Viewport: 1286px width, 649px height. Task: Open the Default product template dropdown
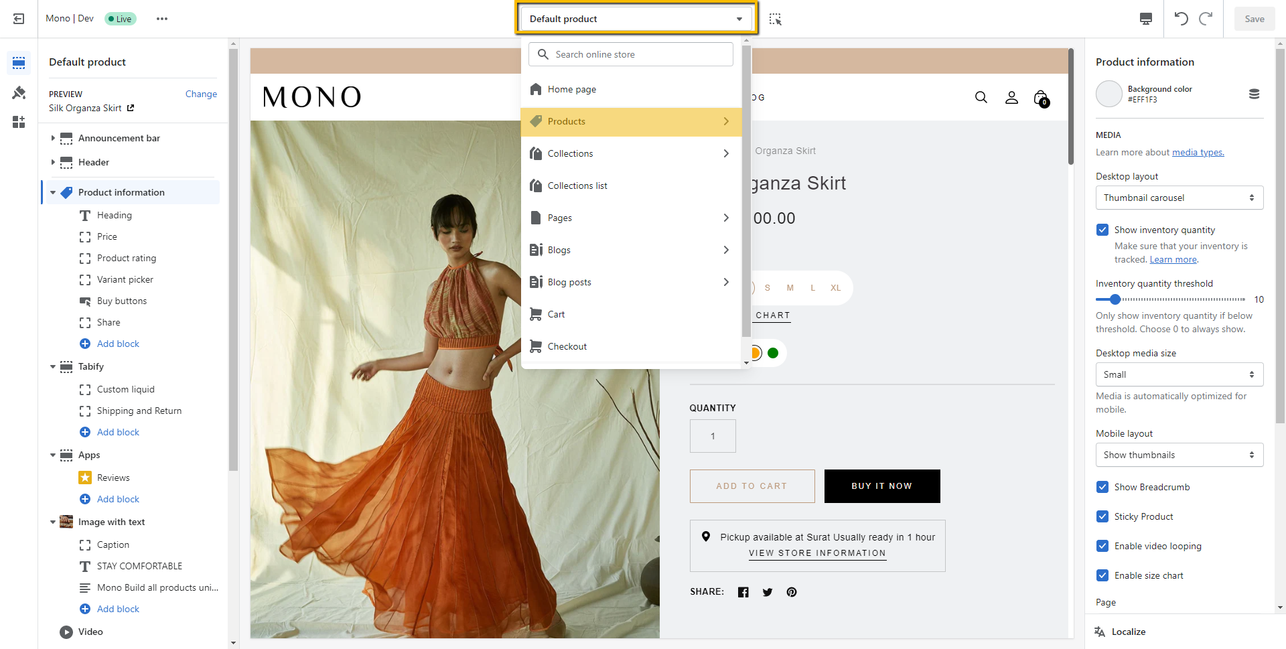[x=636, y=19]
